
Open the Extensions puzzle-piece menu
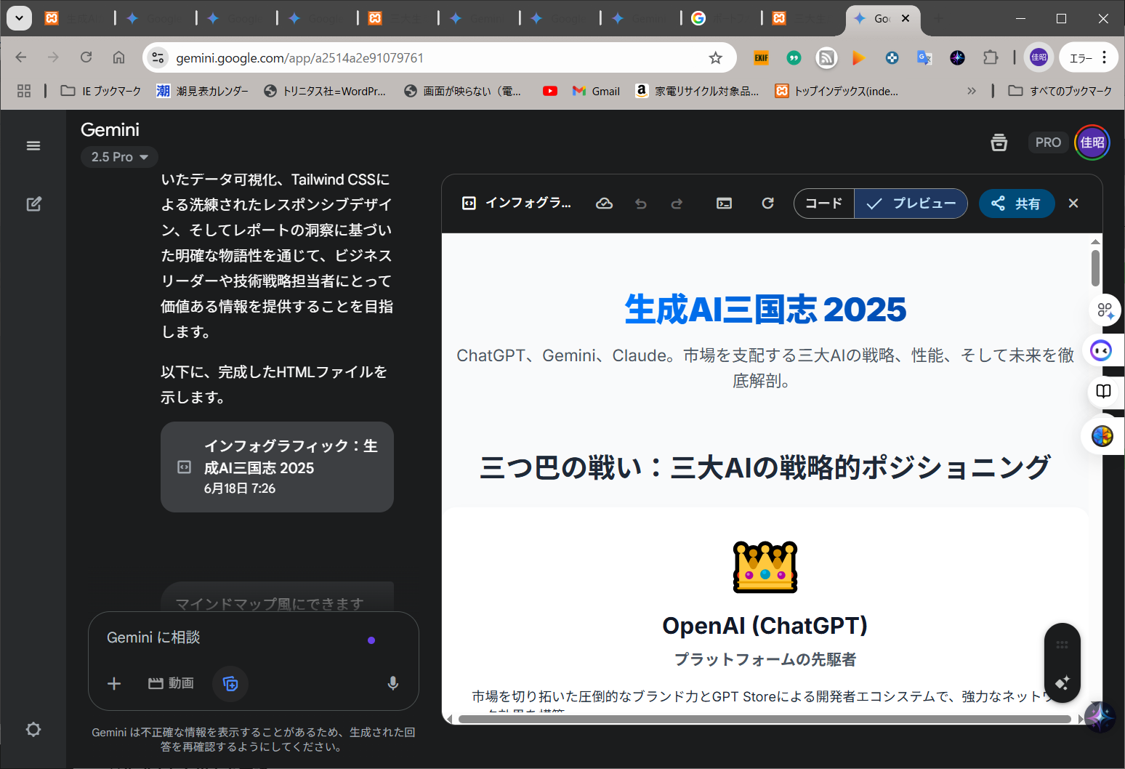991,57
